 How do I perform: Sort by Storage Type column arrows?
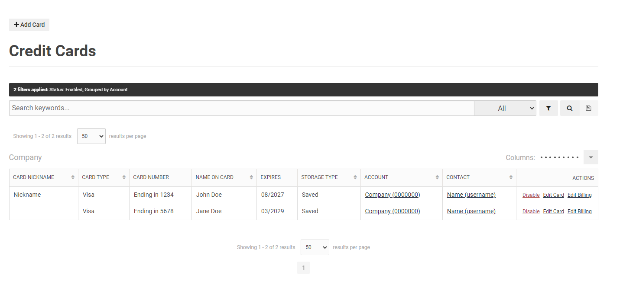[355, 177]
